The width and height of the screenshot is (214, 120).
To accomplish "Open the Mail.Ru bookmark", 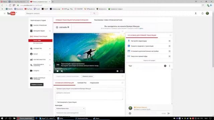I will (x=9, y=9).
